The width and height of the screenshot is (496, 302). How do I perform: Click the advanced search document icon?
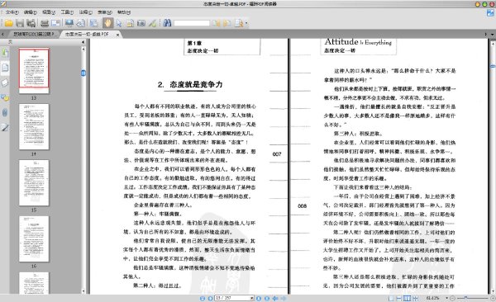click(x=239, y=23)
